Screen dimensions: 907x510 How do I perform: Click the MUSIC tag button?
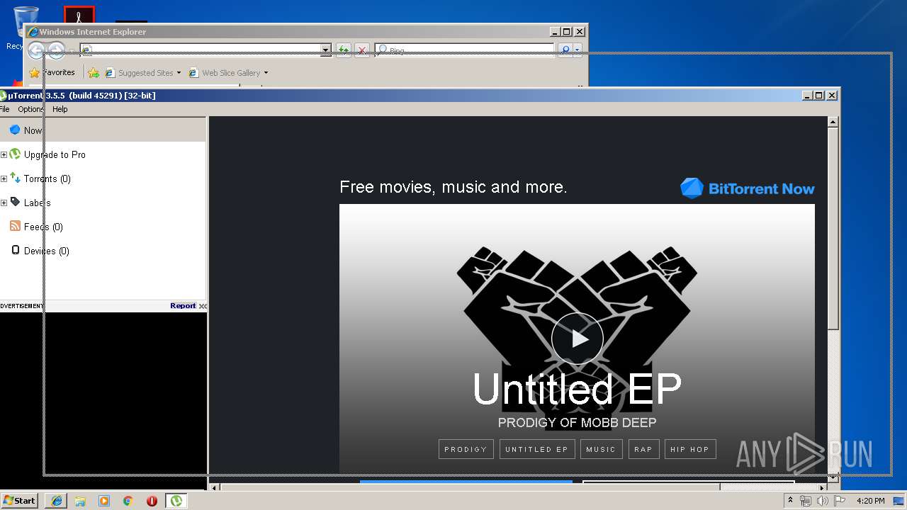tap(601, 449)
